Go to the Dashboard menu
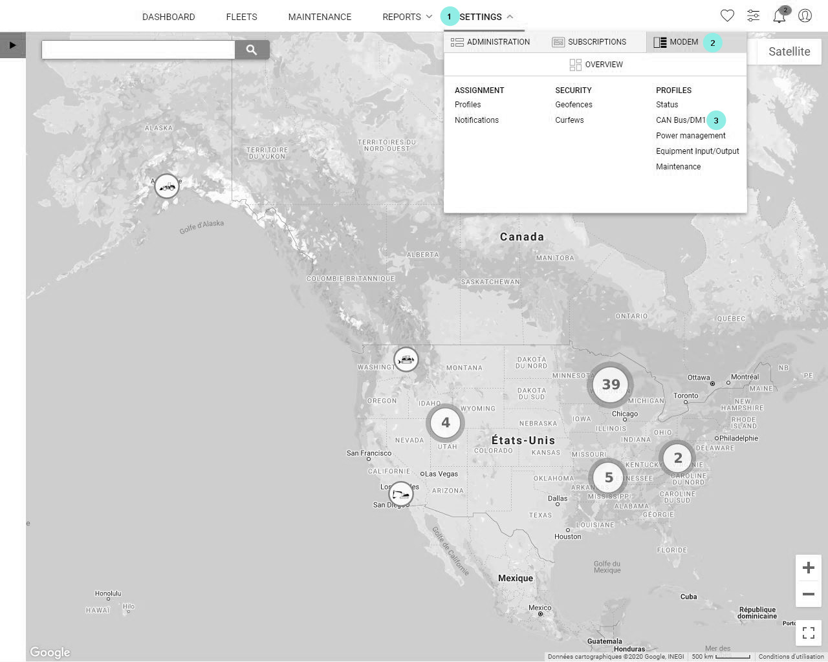 click(168, 17)
